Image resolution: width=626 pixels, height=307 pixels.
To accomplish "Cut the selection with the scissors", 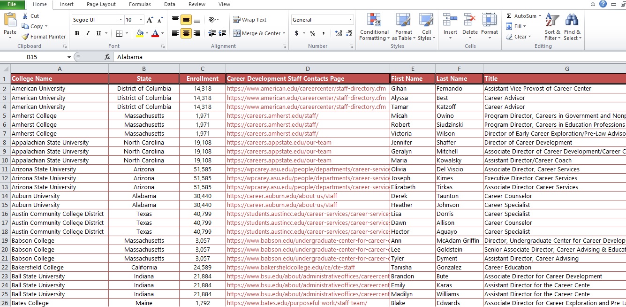I will coord(25,16).
